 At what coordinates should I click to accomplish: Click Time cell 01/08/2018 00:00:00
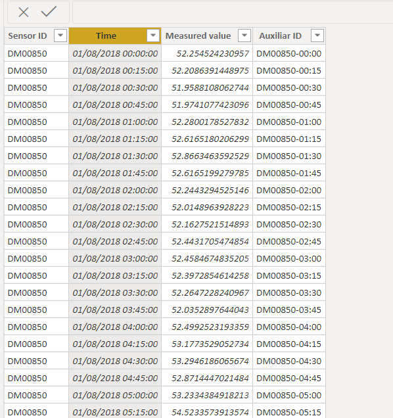[x=115, y=53]
